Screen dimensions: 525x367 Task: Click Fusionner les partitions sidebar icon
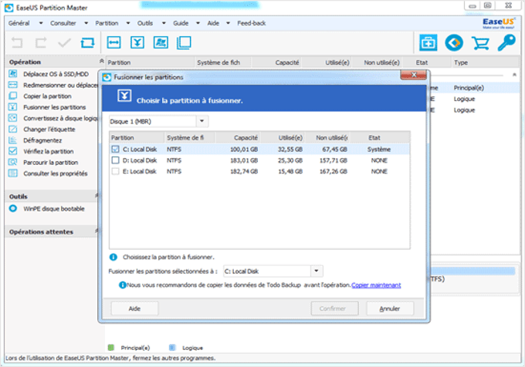12,107
